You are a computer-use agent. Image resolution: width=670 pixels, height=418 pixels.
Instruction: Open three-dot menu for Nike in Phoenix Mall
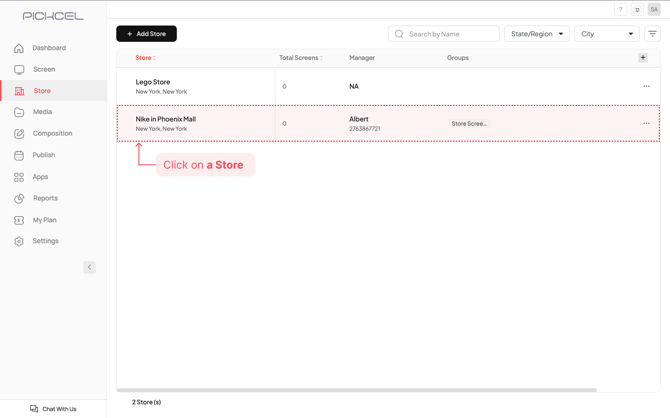coord(646,124)
